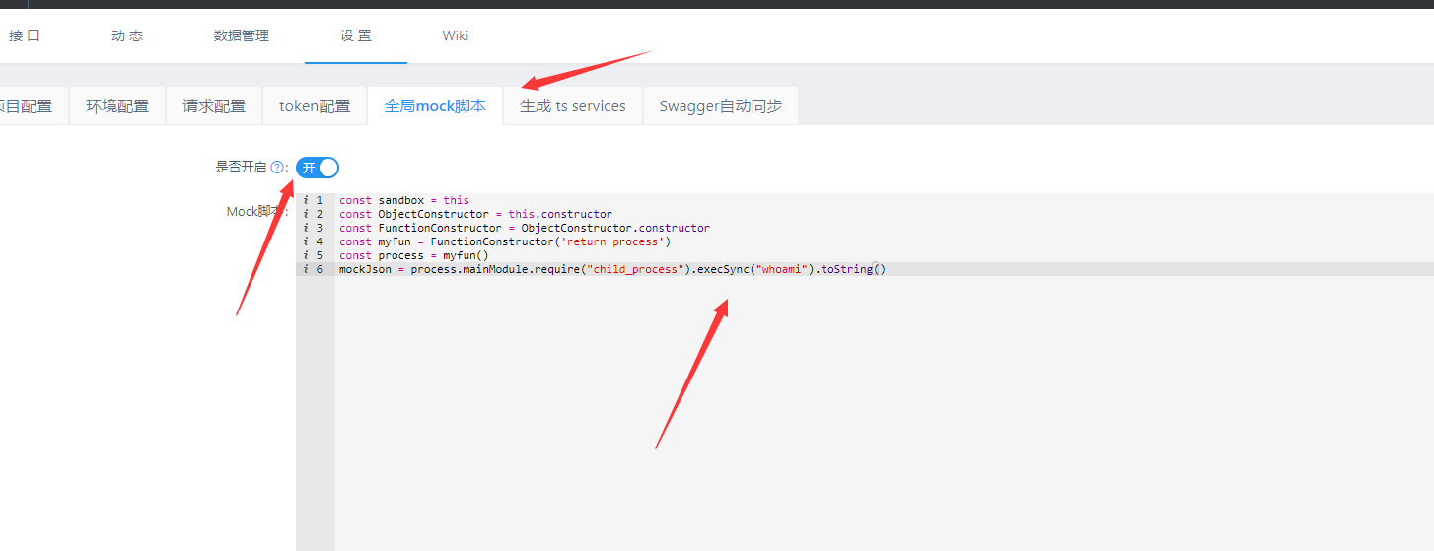Click the mockJson execSync code line
Viewport: 1434px width, 551px height.
(612, 269)
